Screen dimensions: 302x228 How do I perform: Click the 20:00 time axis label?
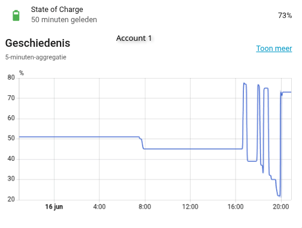[281, 206]
